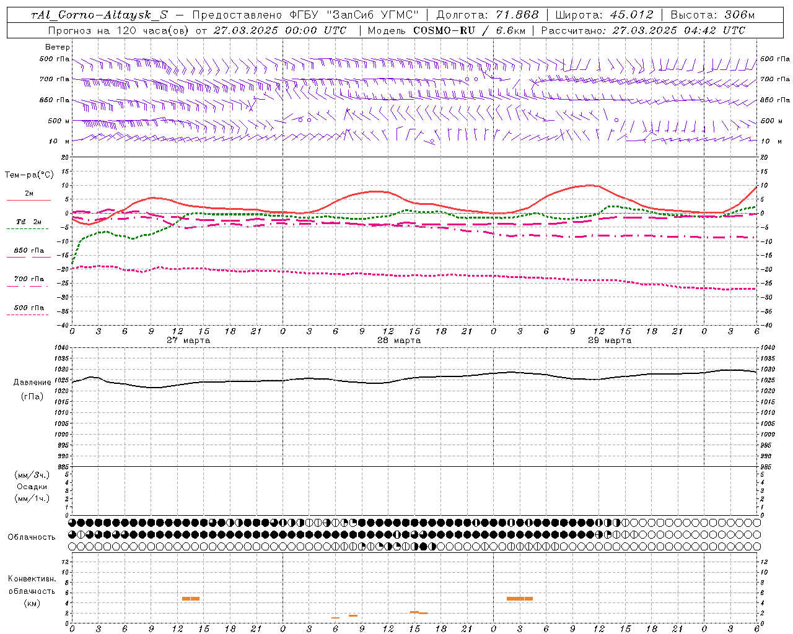The height and width of the screenshot is (634, 793).
Task: Click the 29 марта date label
Action: point(610,341)
